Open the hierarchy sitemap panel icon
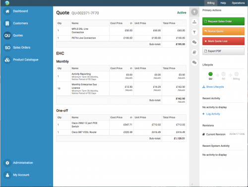The image size is (248, 187). (x=194, y=22)
